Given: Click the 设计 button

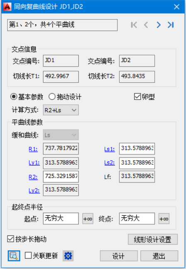Looking at the screenshot, I should click(x=119, y=256).
